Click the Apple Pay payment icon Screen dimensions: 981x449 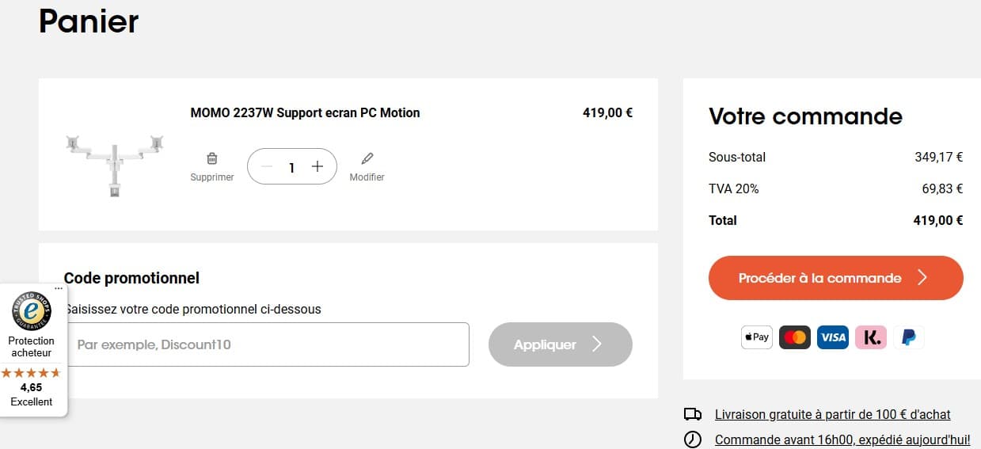coord(757,337)
